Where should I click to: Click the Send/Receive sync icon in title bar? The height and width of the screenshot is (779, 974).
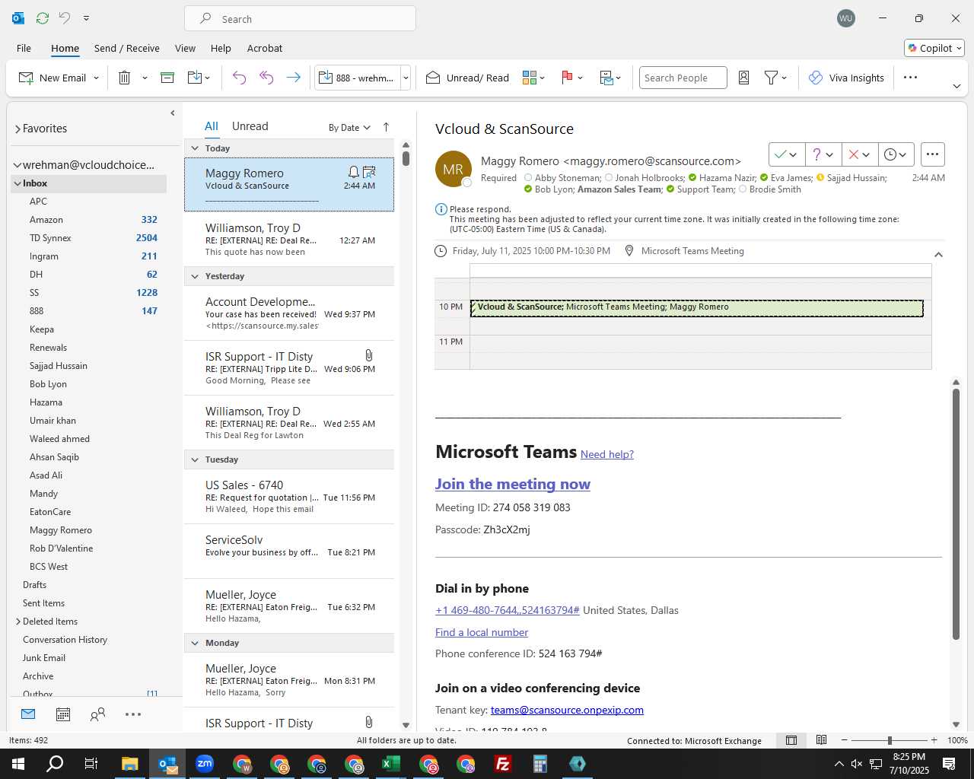point(43,18)
